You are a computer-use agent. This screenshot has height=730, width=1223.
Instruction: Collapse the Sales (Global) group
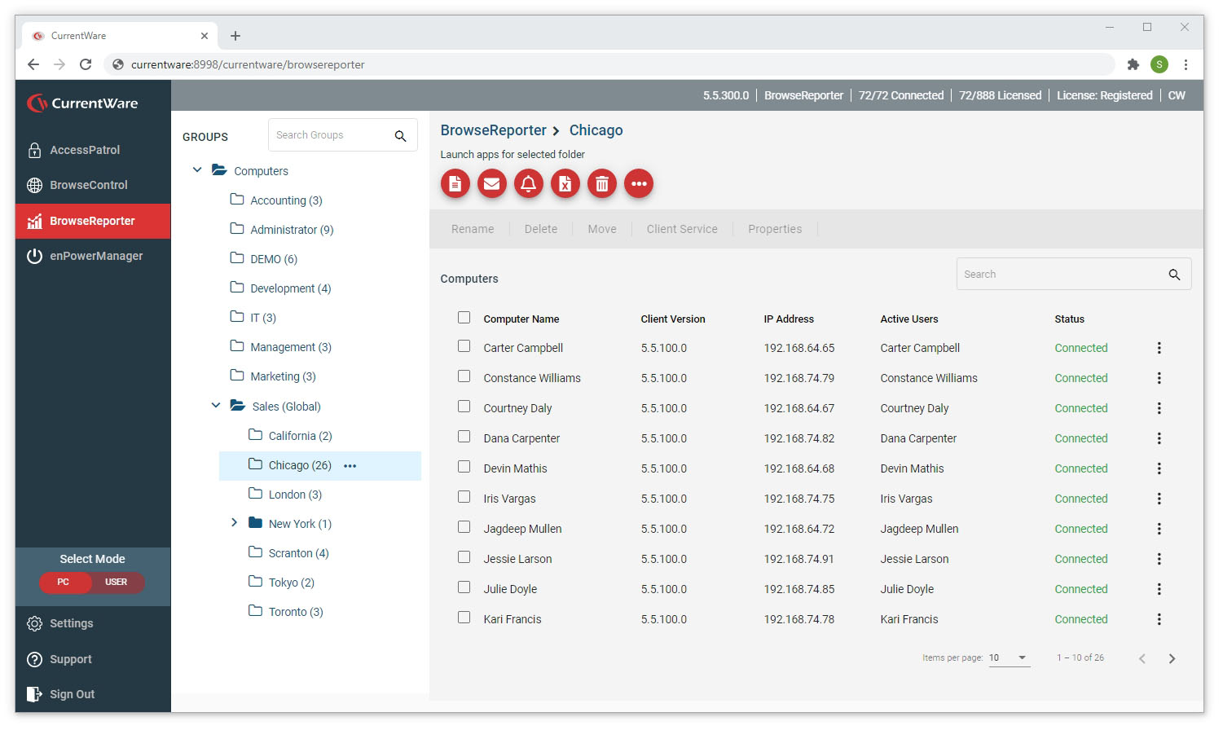coord(216,406)
